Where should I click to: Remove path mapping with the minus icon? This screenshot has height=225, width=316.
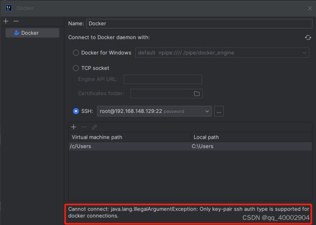point(84,127)
